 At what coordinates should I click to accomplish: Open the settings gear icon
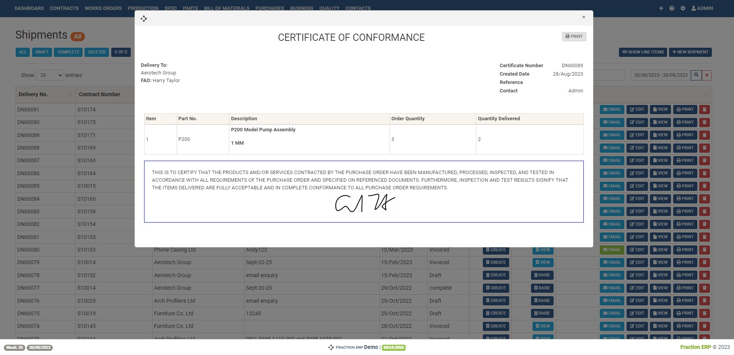click(x=683, y=8)
